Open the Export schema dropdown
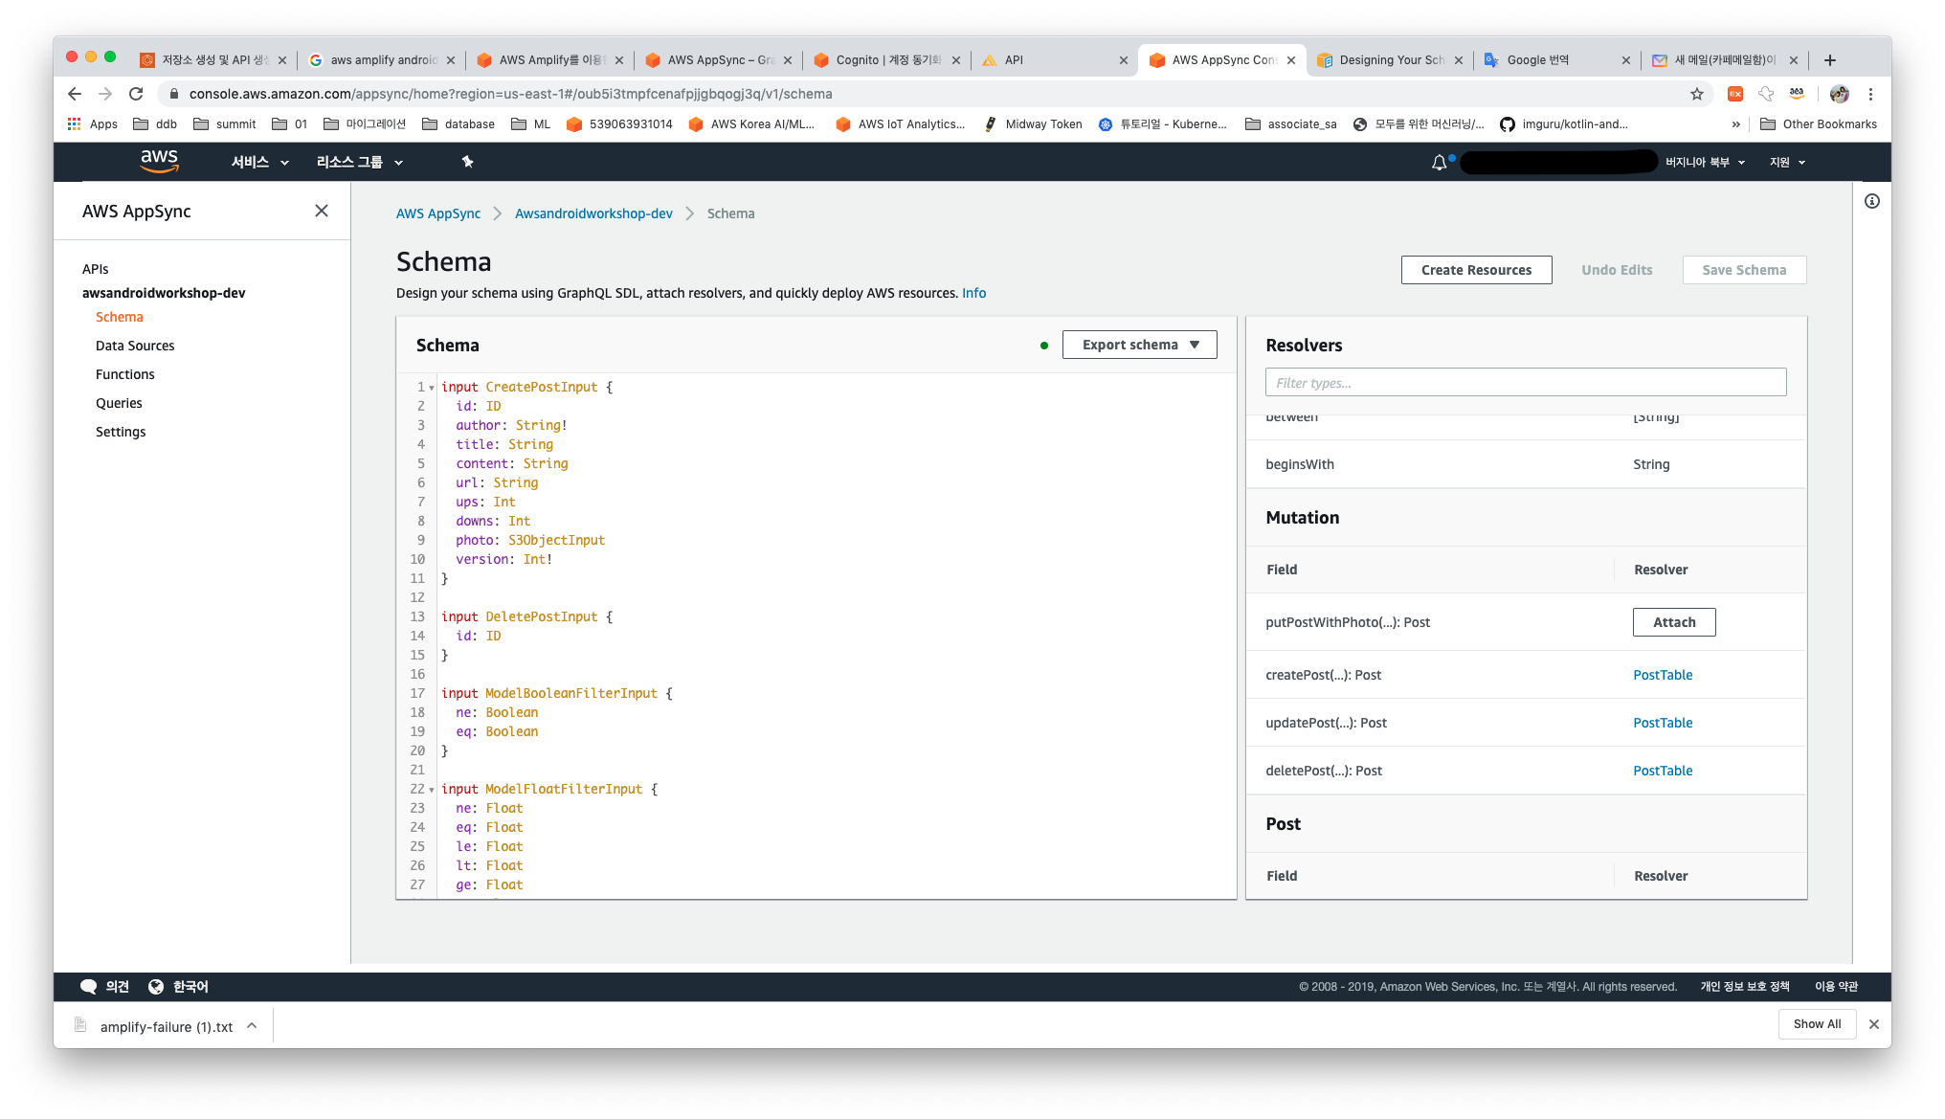Viewport: 1945px width, 1119px height. pyautogui.click(x=1139, y=345)
